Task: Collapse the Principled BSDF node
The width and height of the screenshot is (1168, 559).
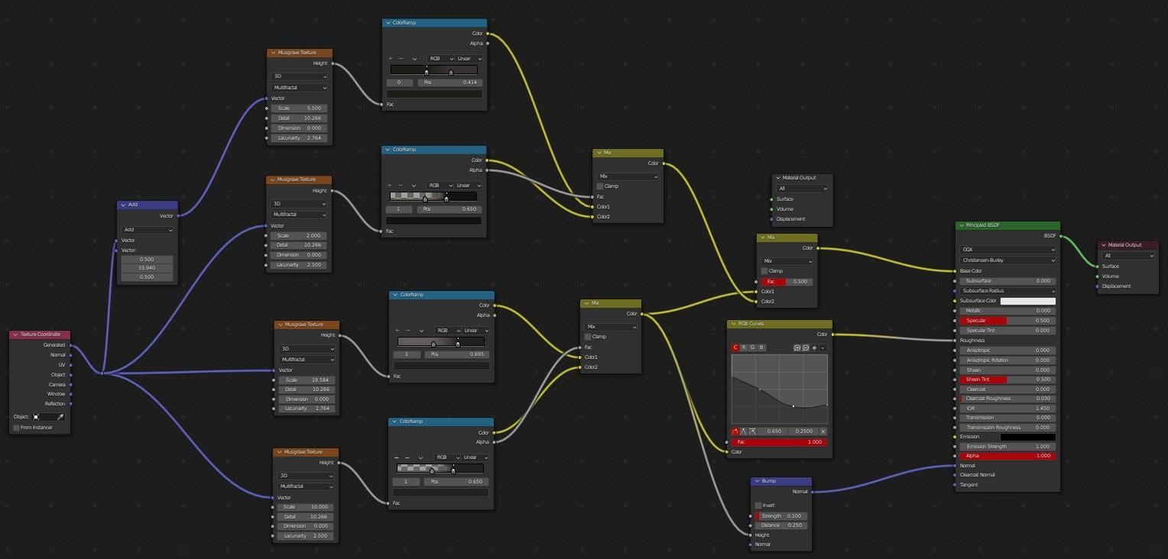Action: pos(961,225)
